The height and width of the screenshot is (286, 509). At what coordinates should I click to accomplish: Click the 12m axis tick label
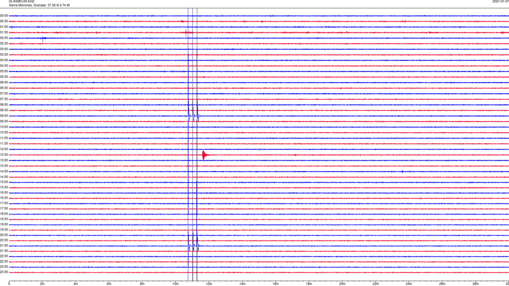point(209,284)
